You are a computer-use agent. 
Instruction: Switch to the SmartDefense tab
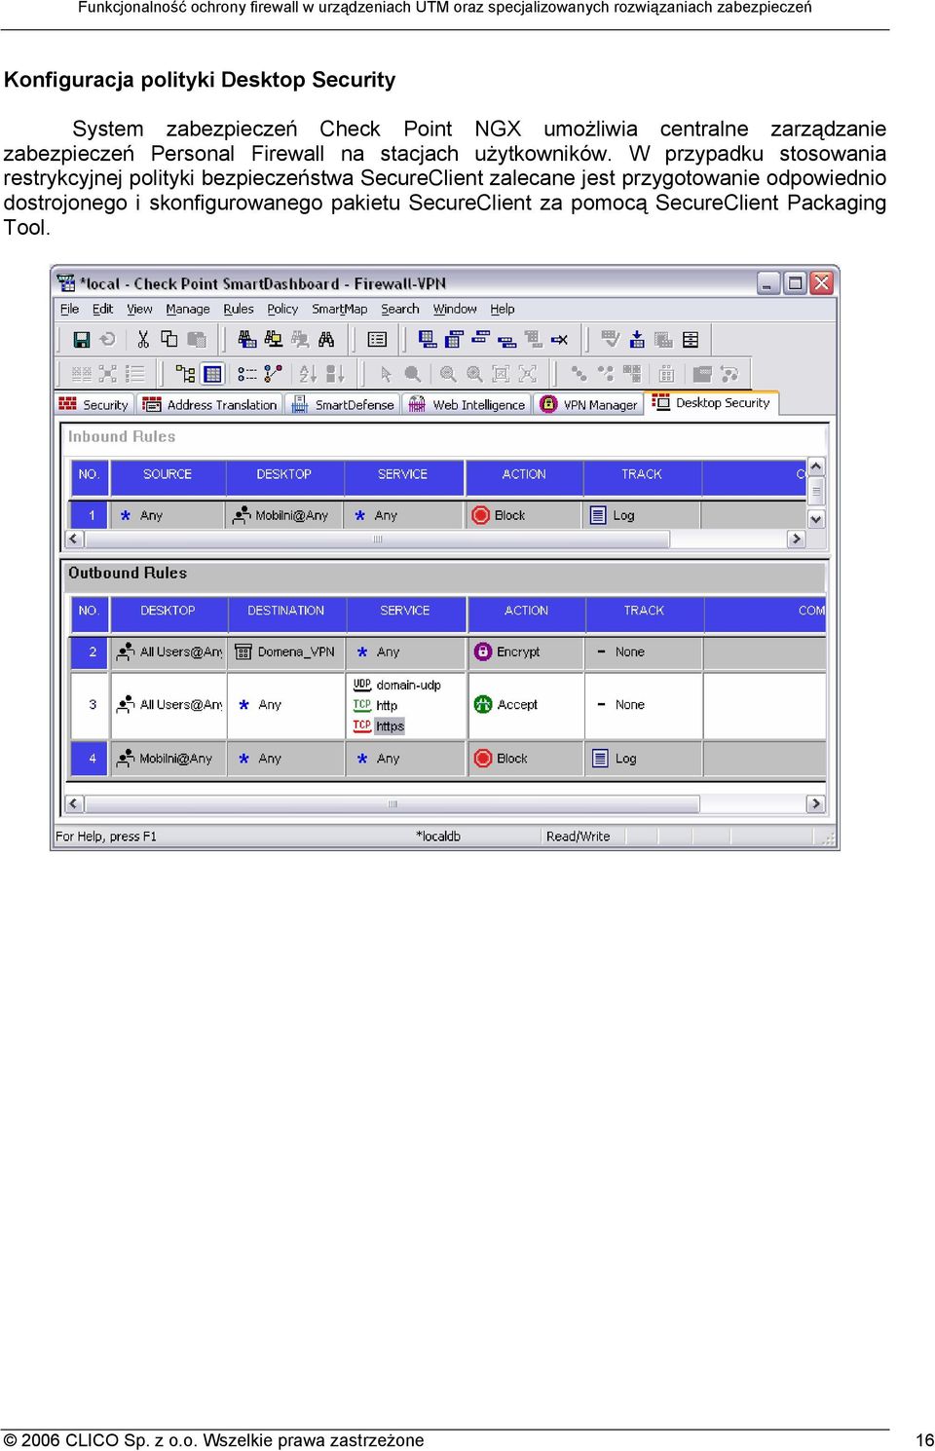[x=343, y=404]
